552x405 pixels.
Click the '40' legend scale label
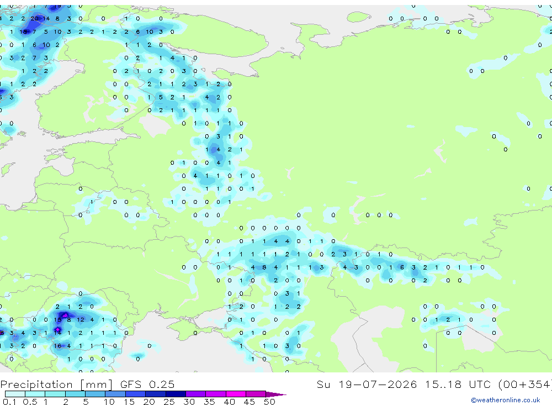point(229,402)
